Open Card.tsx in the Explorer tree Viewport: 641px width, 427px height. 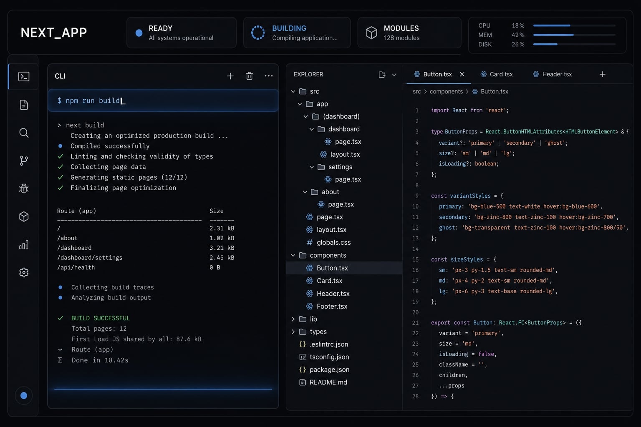click(x=344, y=281)
